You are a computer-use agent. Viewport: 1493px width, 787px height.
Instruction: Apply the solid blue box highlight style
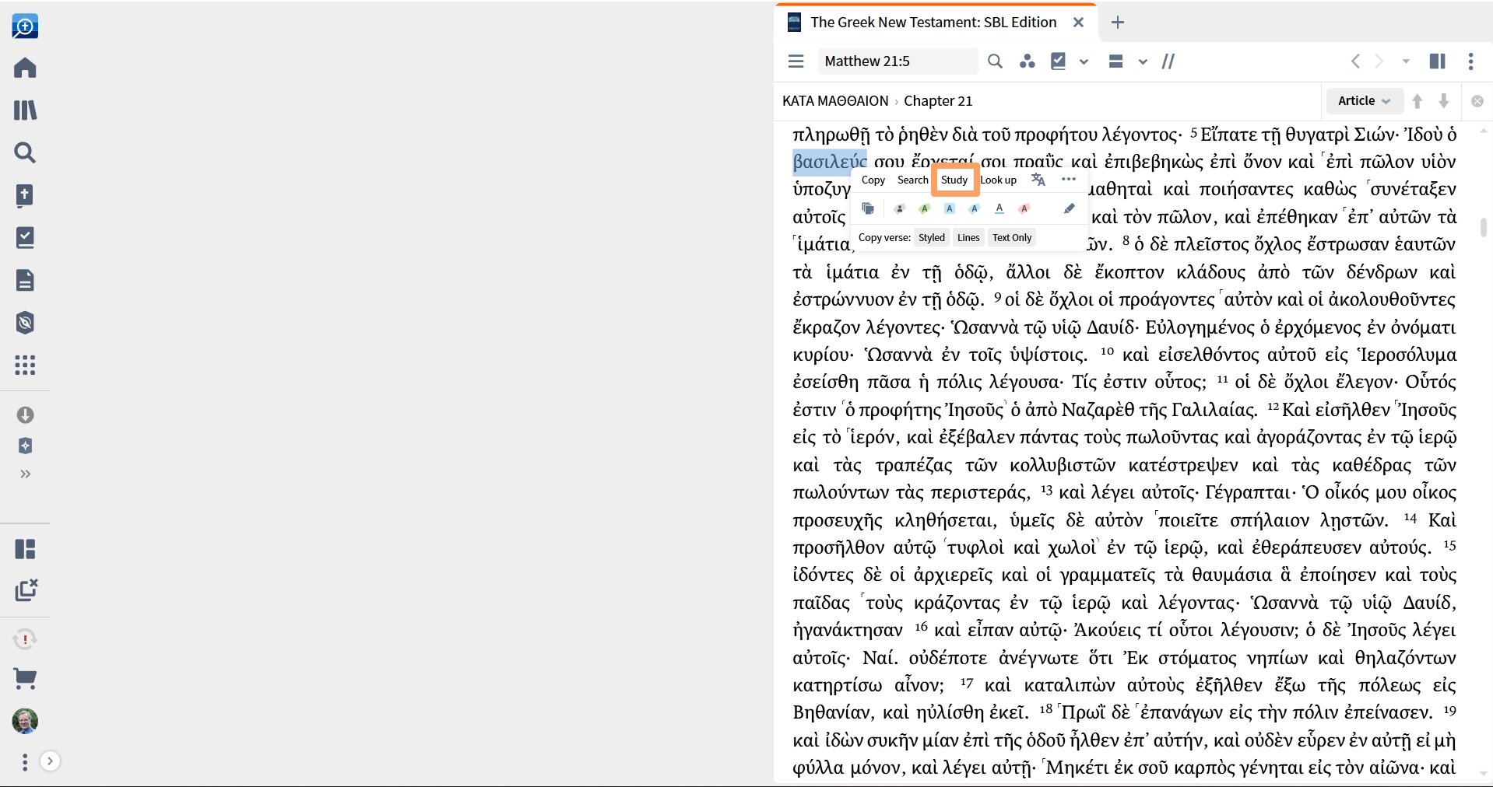coord(950,208)
